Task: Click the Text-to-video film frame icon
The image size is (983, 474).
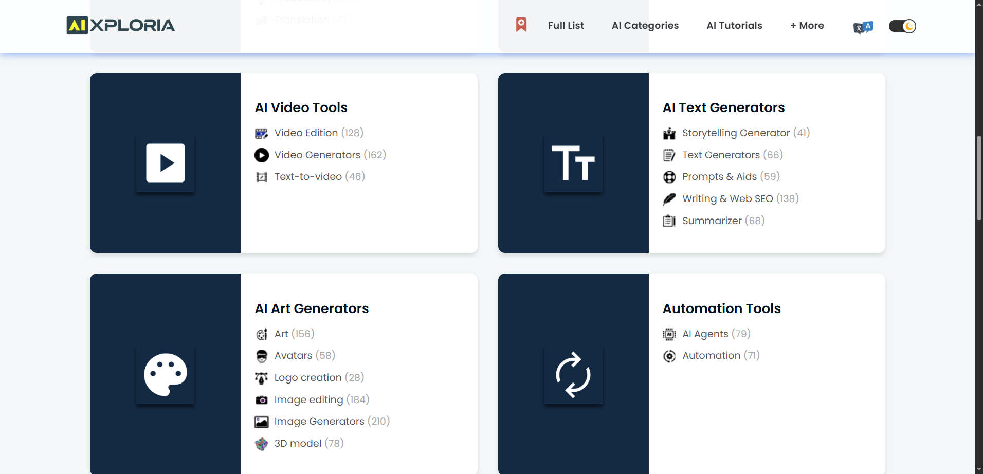Action: (262, 177)
